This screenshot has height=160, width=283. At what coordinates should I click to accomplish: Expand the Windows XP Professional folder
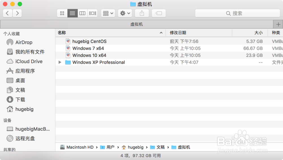(x=60, y=62)
